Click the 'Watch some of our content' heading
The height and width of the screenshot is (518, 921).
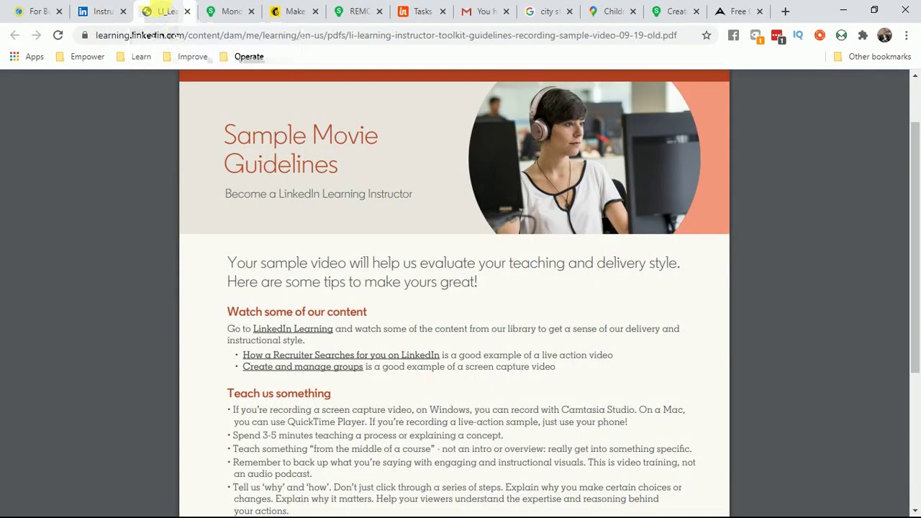pyautogui.click(x=297, y=312)
